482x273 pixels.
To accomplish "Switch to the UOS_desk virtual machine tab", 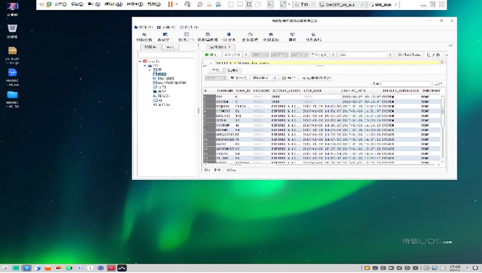I will coord(384,4).
